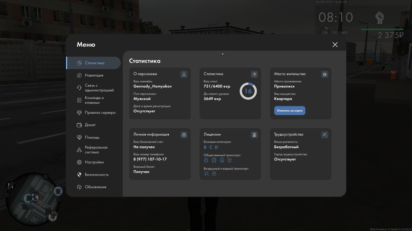
Task: Open the Помощь section
Action: click(x=94, y=137)
